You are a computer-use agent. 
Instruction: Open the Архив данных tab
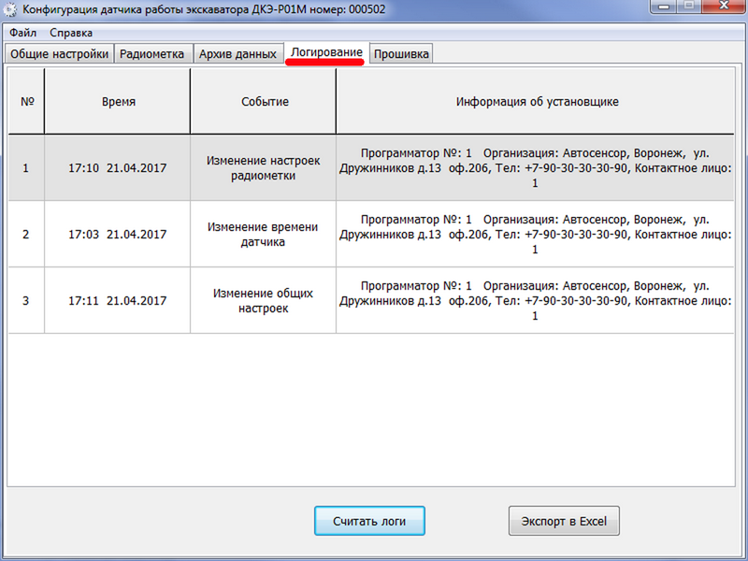[237, 54]
